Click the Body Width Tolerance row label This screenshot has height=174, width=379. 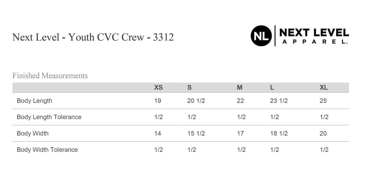47,150
